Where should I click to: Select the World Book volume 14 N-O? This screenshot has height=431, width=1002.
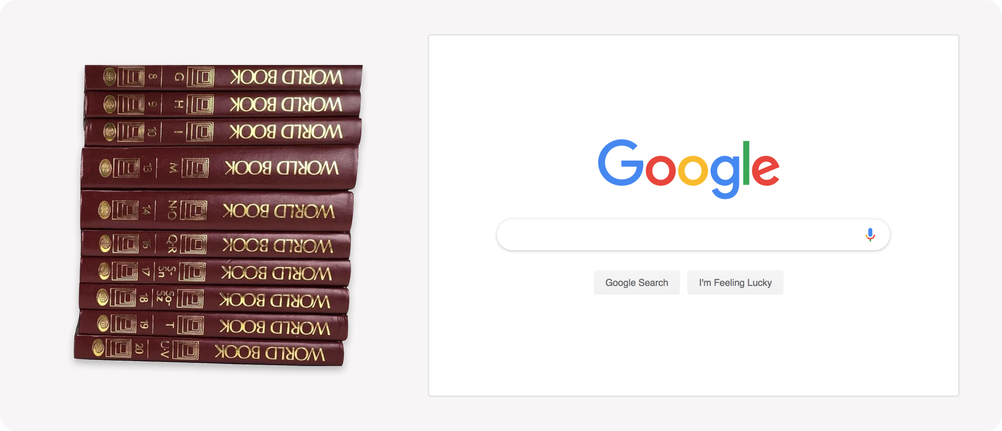coord(217,210)
